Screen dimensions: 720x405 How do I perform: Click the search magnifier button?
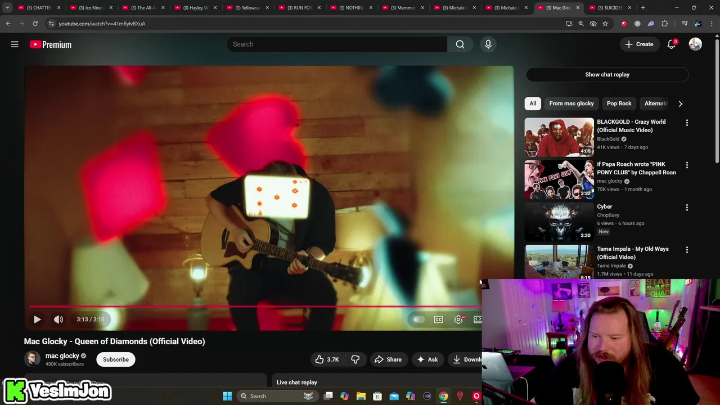(460, 44)
